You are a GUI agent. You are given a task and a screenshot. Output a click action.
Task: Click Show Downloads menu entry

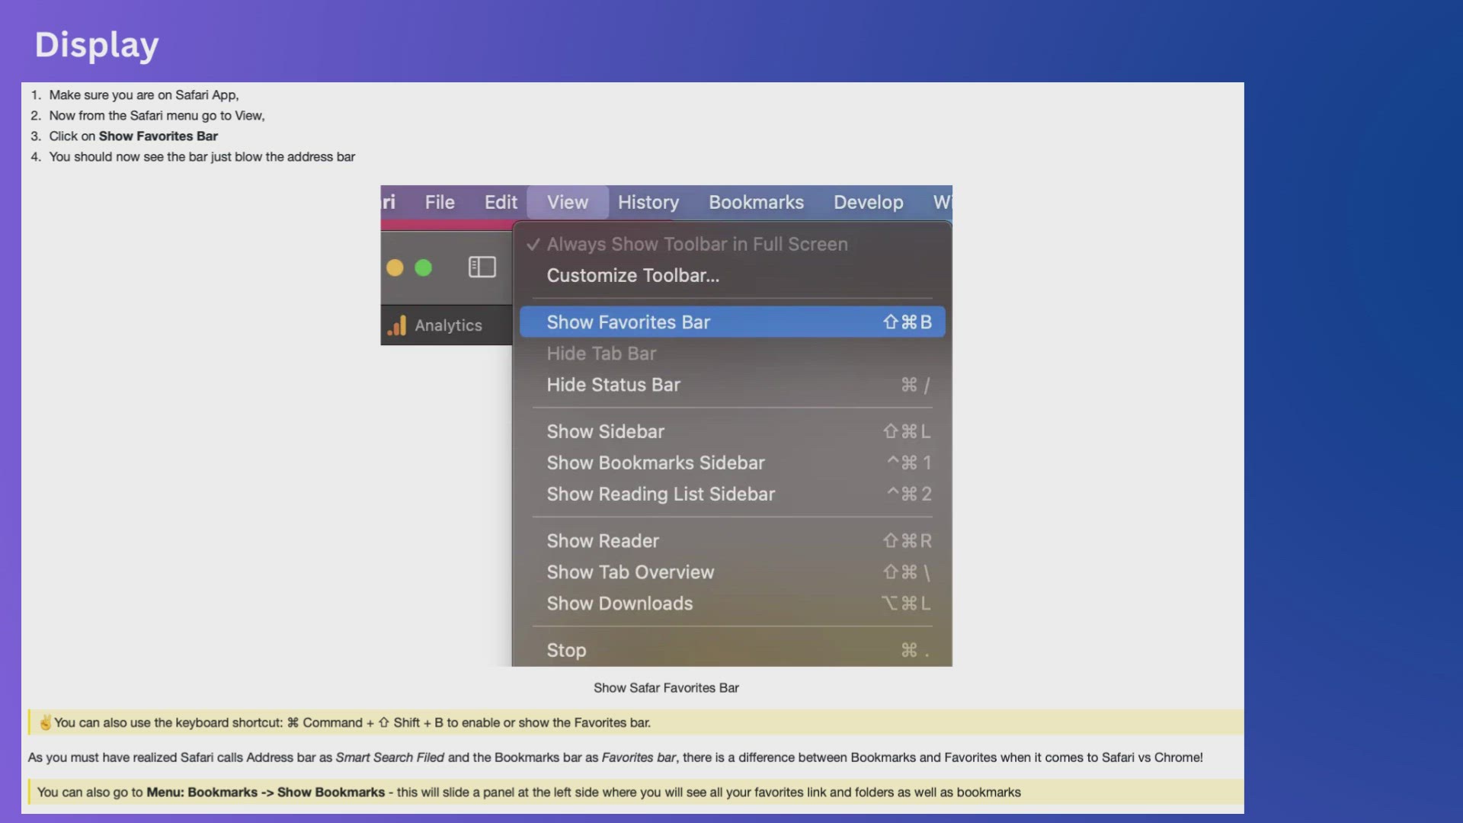coord(619,604)
